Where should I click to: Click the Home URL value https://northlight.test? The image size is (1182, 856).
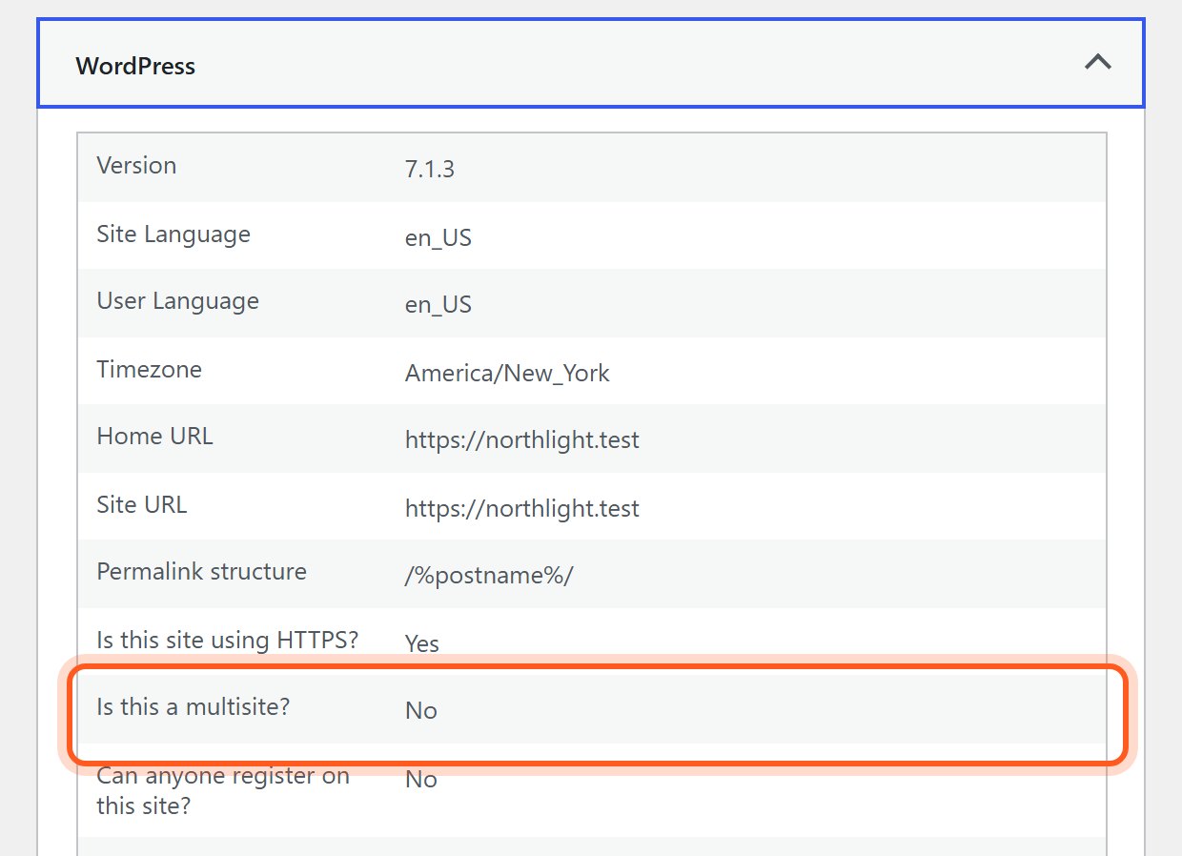[x=522, y=439]
